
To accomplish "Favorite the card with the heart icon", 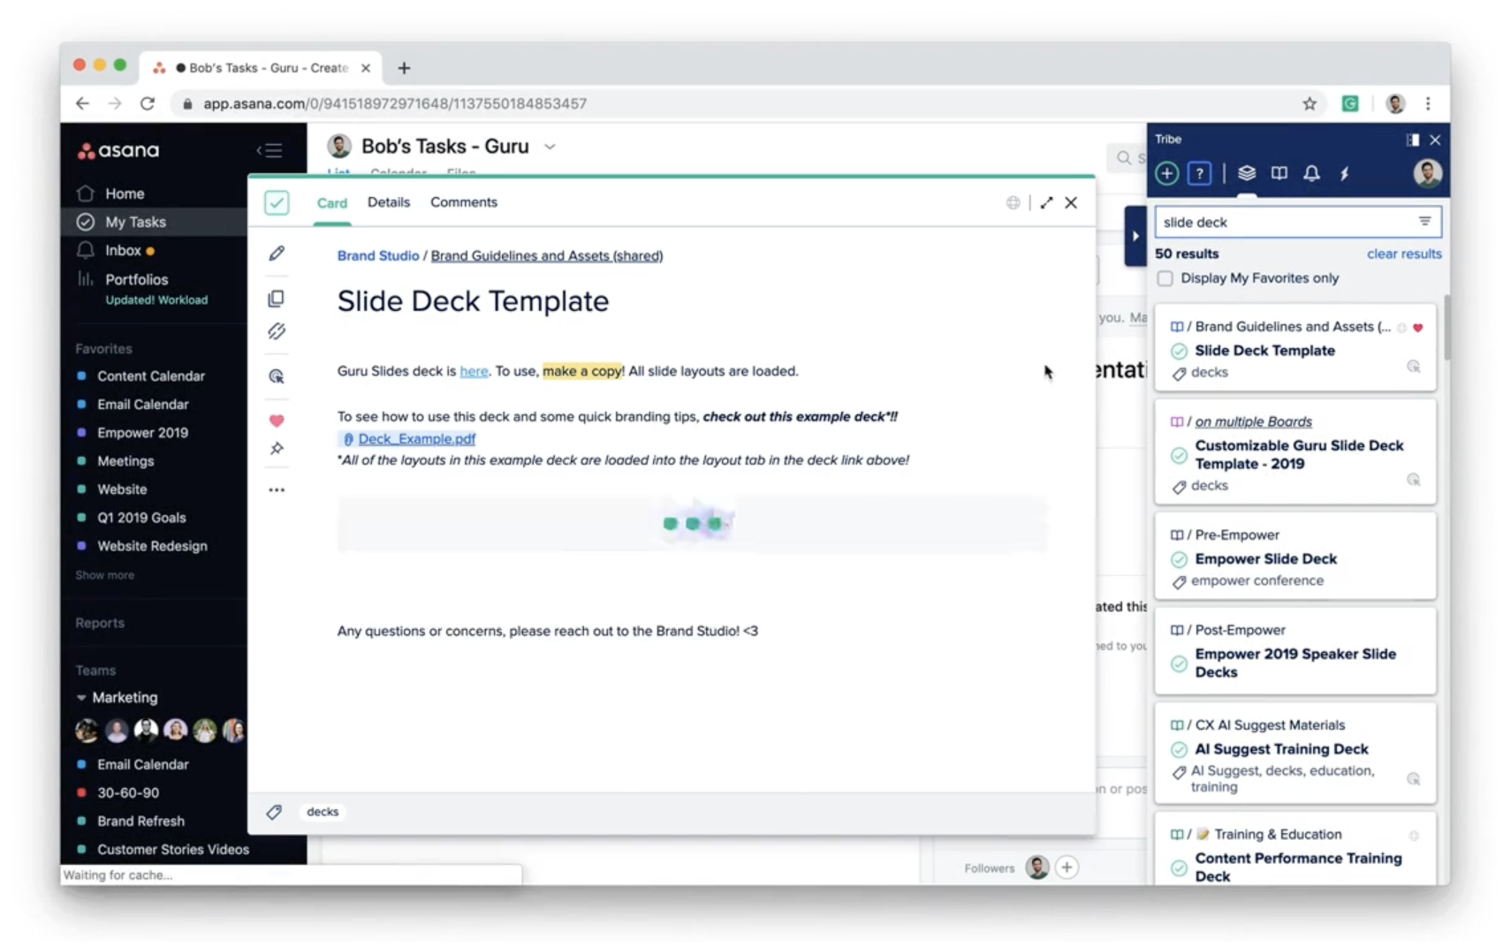I will coord(277,420).
